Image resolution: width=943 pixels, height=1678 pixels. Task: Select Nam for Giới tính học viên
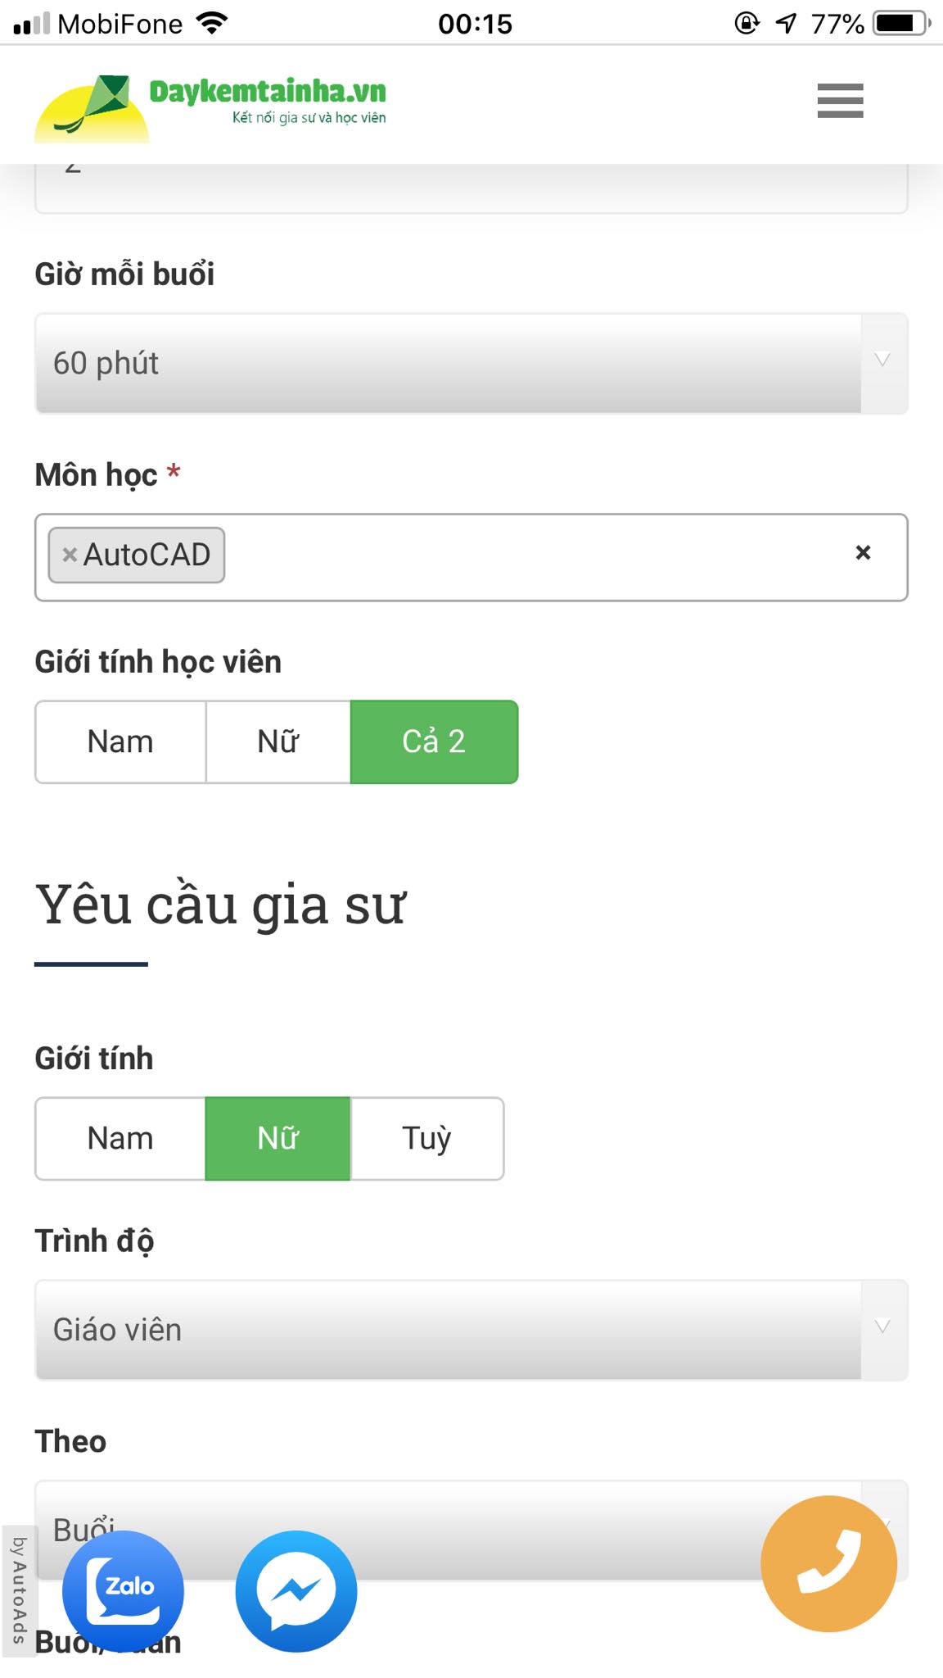tap(120, 741)
